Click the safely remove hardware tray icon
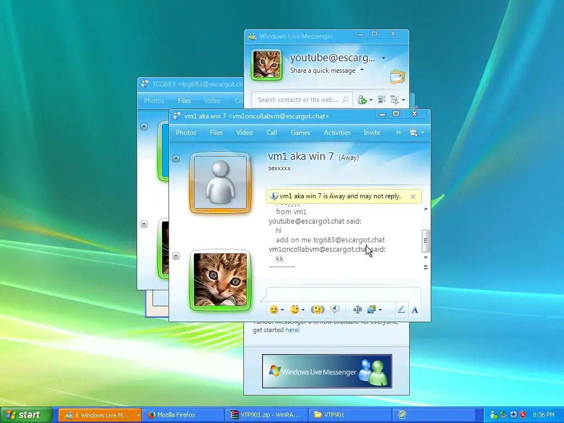The height and width of the screenshot is (423, 564). [x=503, y=415]
